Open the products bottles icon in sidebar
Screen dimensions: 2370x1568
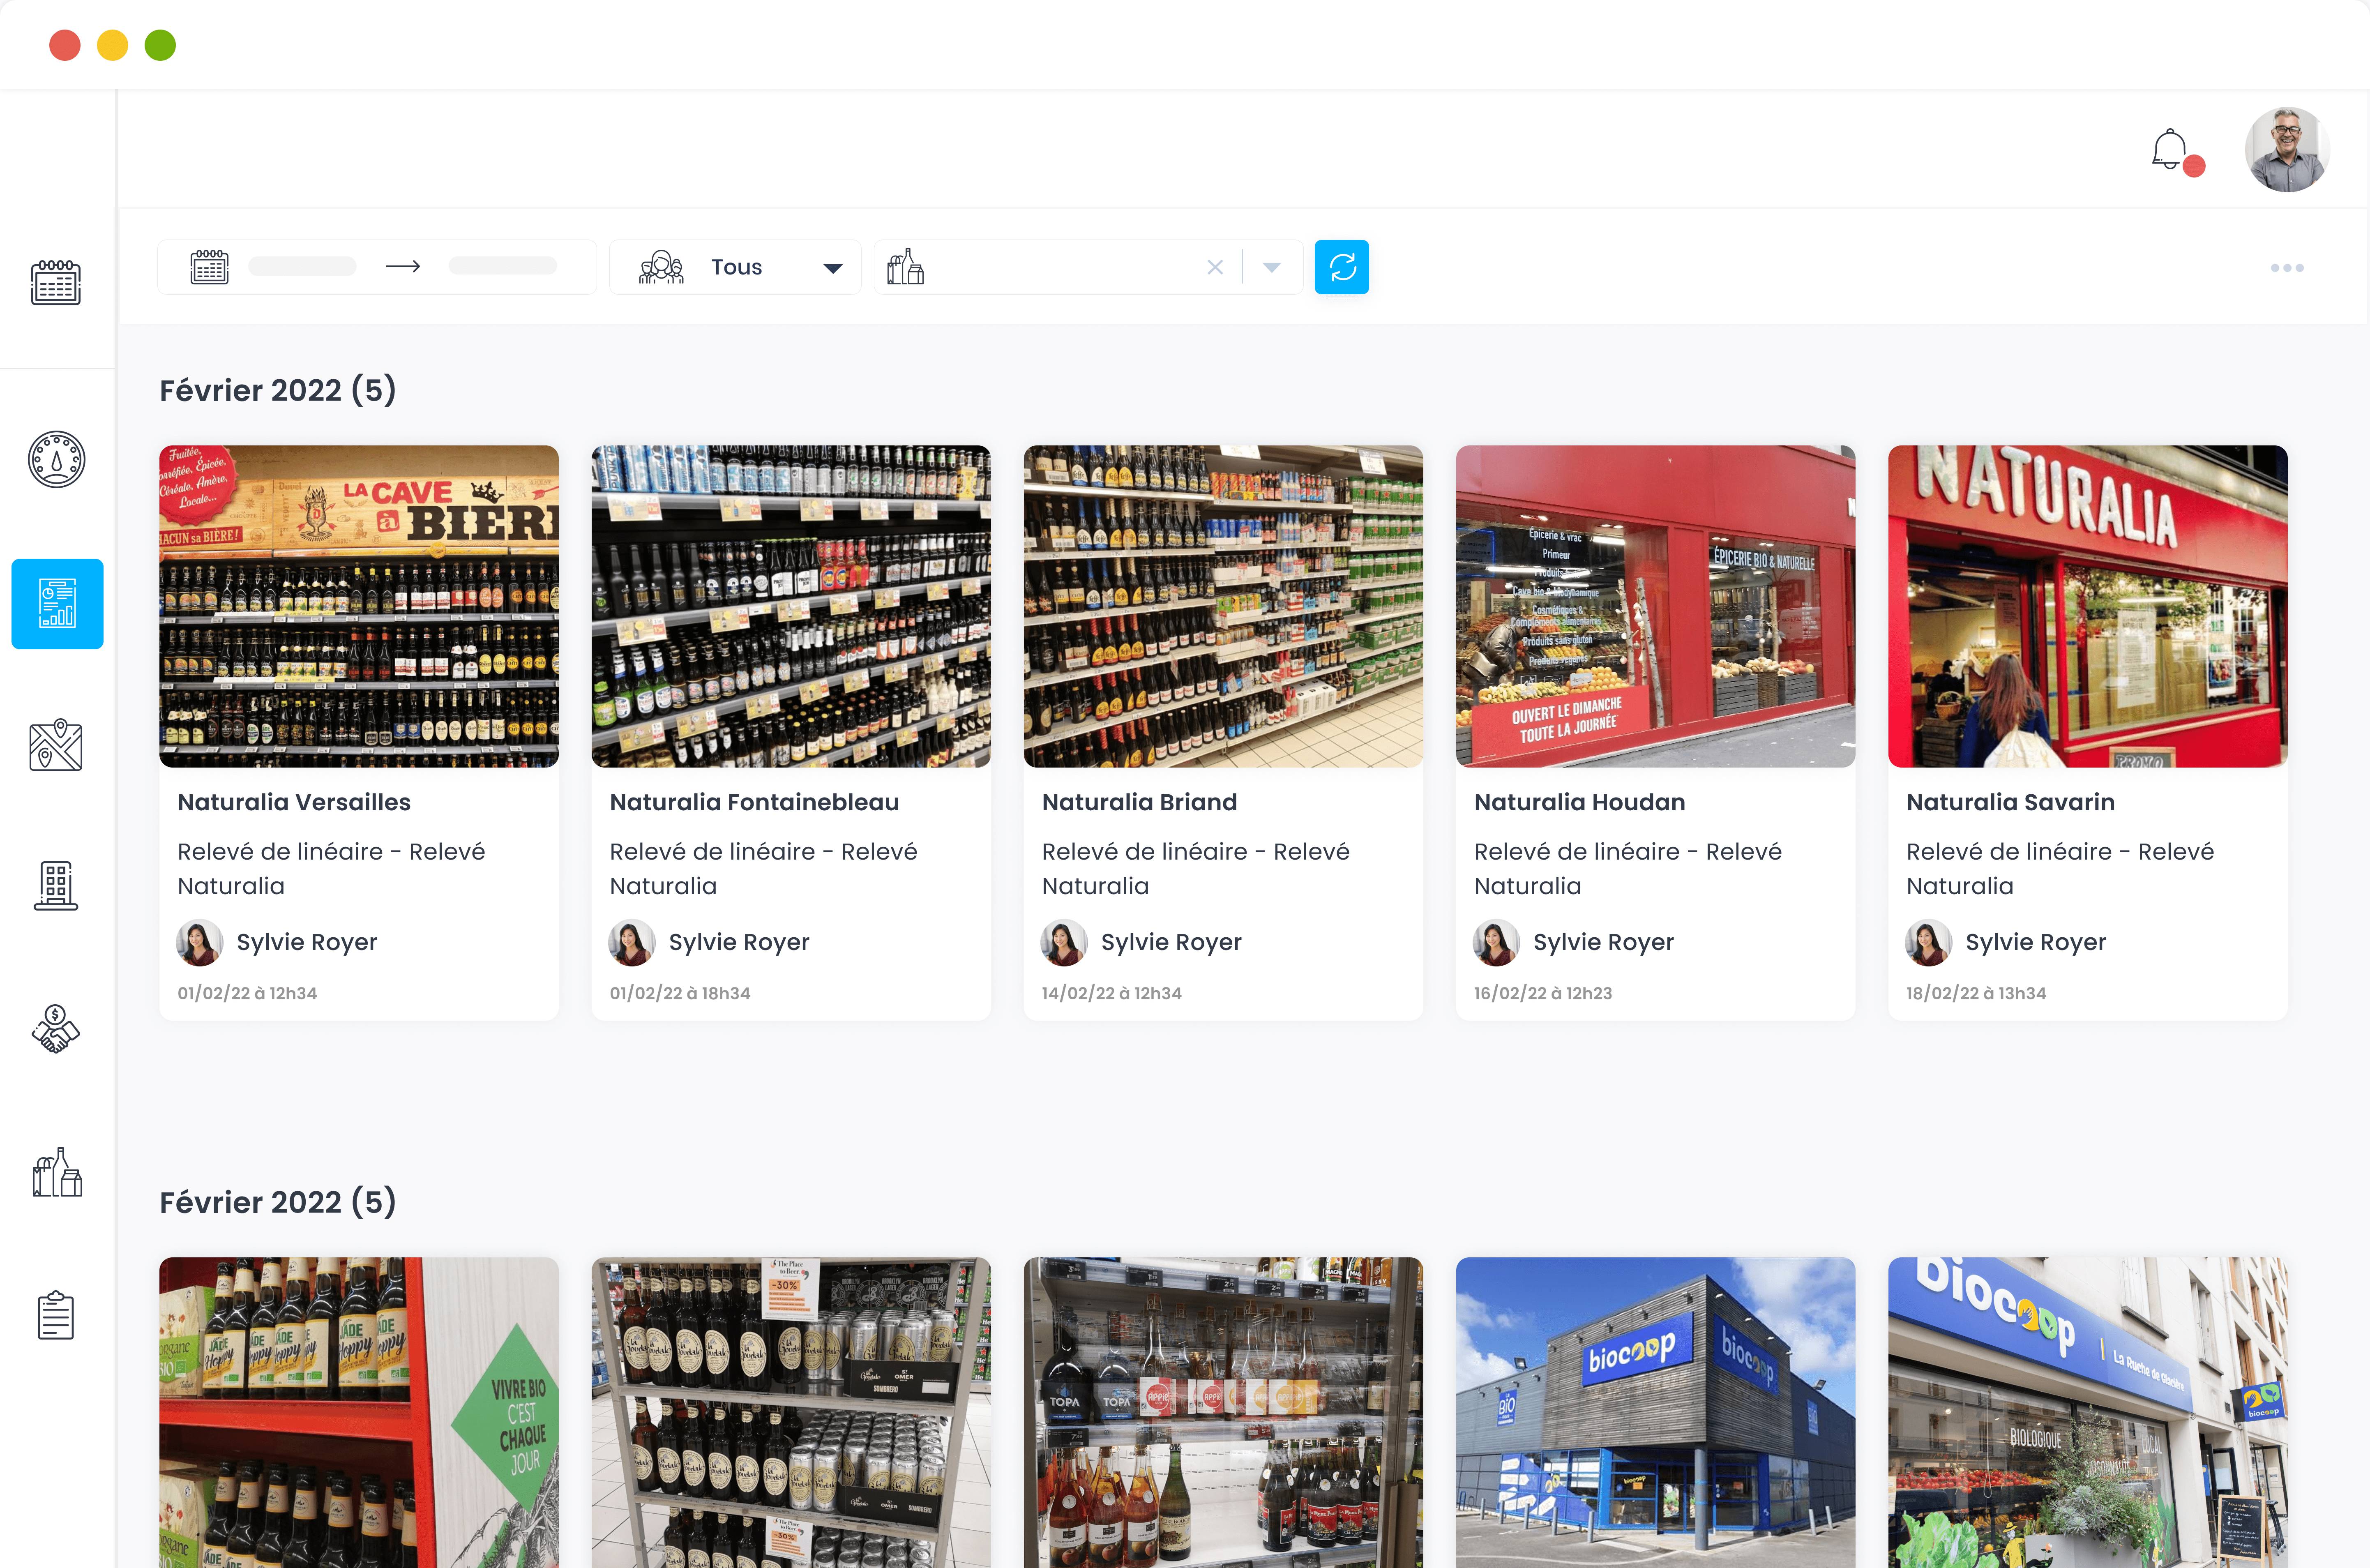pyautogui.click(x=57, y=1172)
